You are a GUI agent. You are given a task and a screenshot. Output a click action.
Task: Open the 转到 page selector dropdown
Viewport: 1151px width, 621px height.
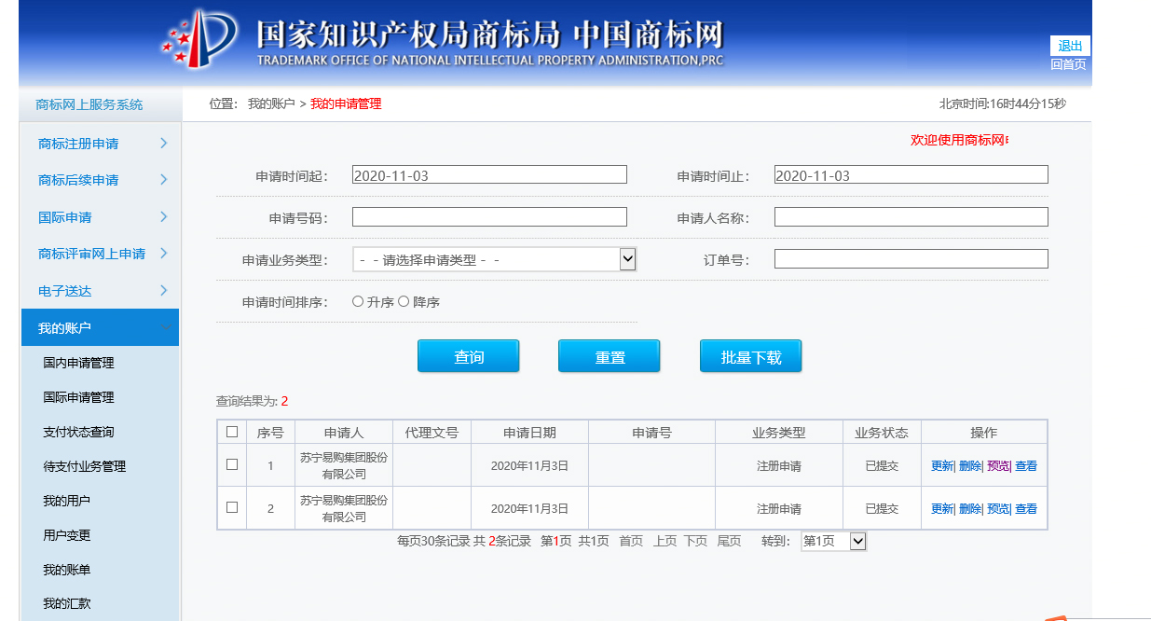coord(833,541)
